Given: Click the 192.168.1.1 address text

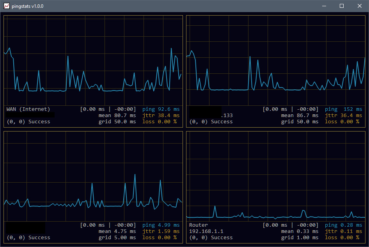Looking at the screenshot, I should pos(206,231).
